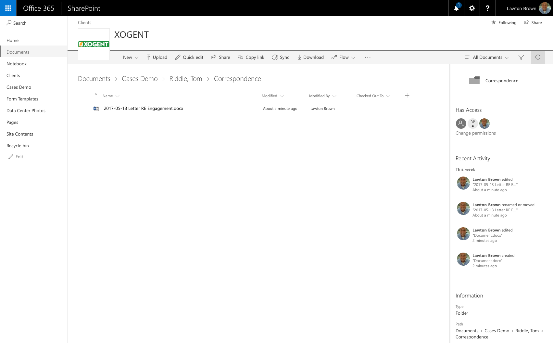Viewport: 553px width, 343px height.
Task: Select Documents in the left navigation
Action: [34, 52]
